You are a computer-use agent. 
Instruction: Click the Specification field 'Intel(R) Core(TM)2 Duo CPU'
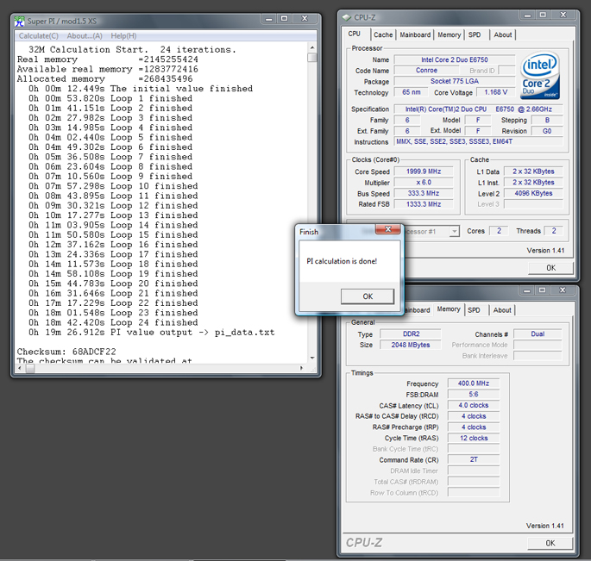(x=479, y=109)
